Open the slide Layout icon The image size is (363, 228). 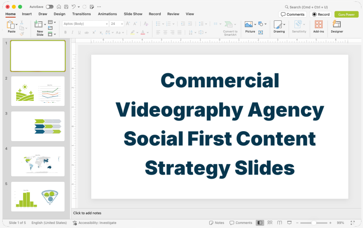tap(50, 22)
